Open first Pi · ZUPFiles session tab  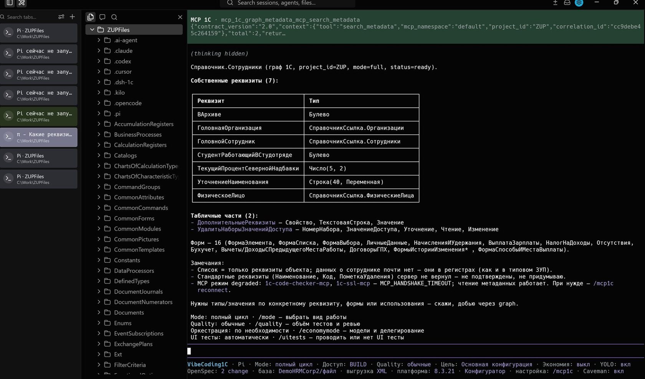coord(39,33)
